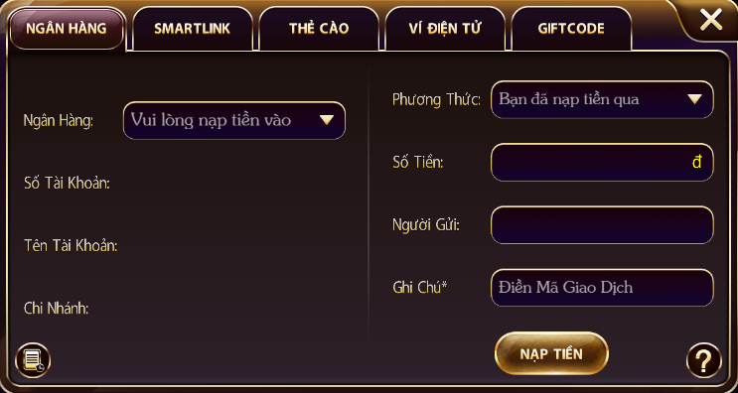
Task: Click the Tên Tài Khoản label
Action: pos(71,245)
